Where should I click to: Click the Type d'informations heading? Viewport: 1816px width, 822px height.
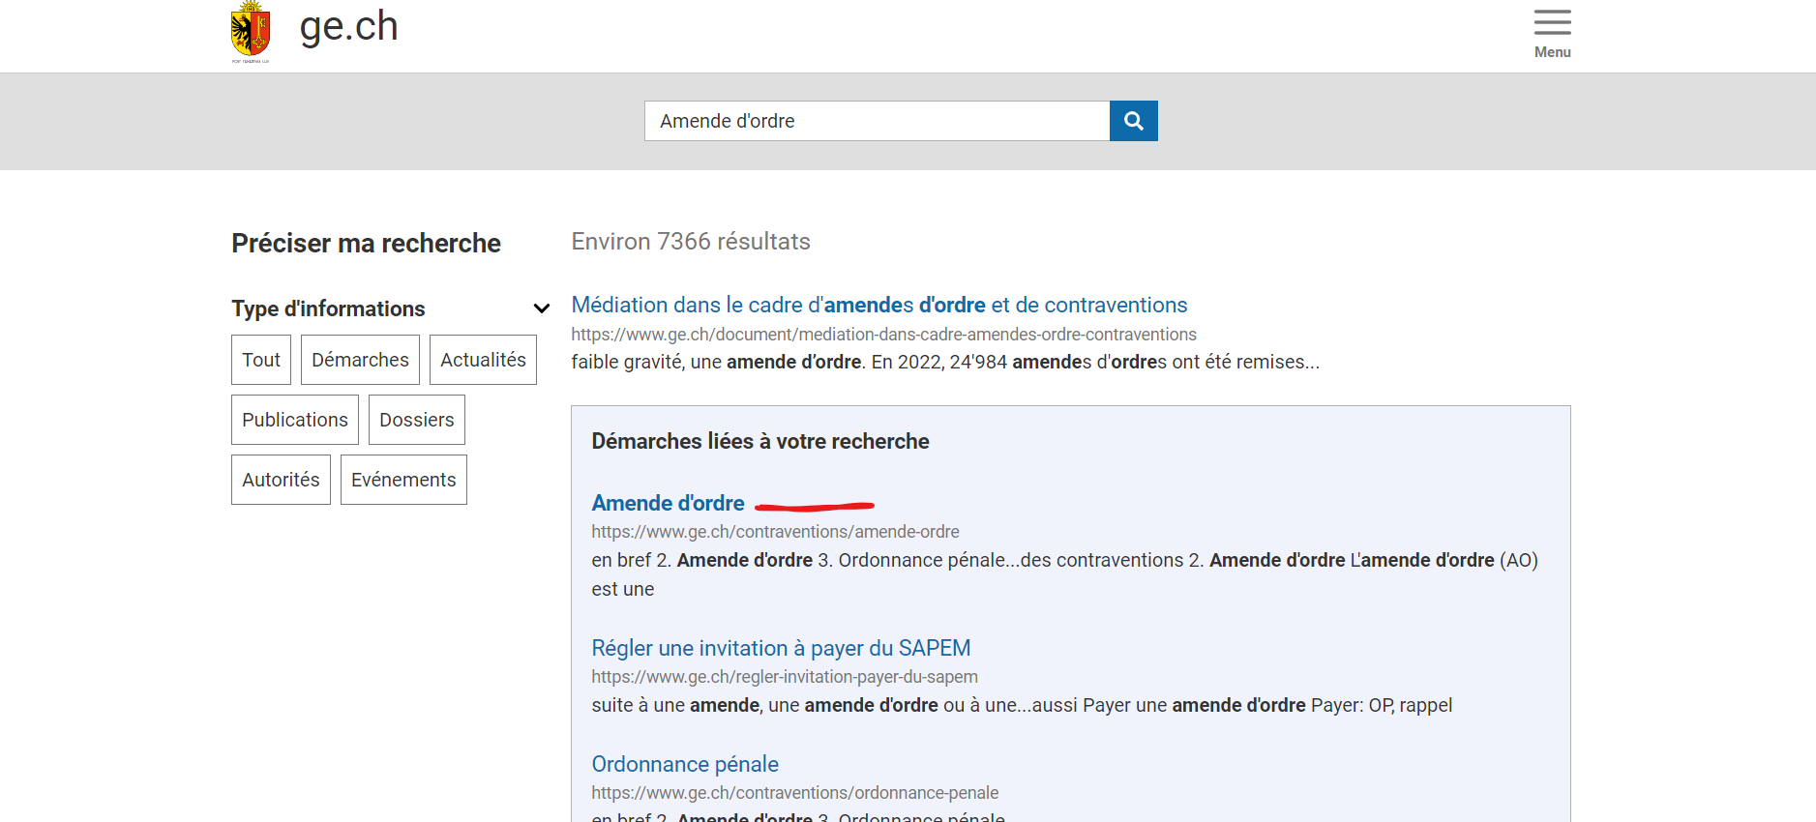(x=328, y=308)
